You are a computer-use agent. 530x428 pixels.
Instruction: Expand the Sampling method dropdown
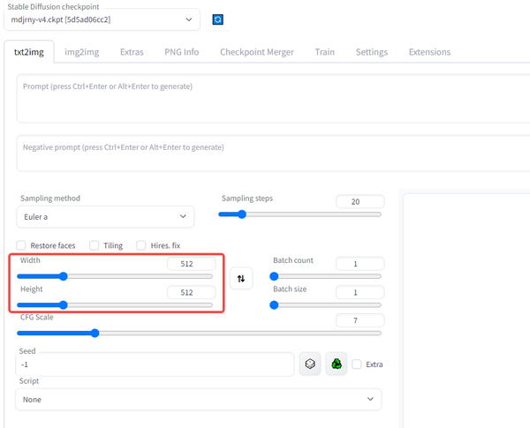click(105, 216)
